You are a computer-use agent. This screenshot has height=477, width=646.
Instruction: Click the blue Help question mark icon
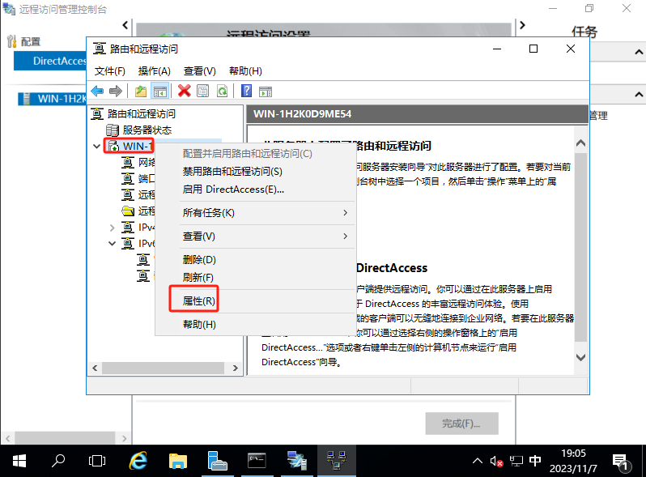246,92
